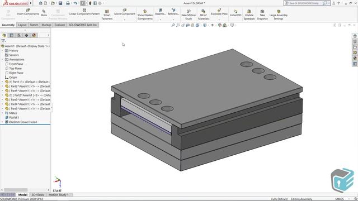Open MMGS unit system in status bar
Image resolution: width=358 pixels, height=201 pixels.
(340, 199)
